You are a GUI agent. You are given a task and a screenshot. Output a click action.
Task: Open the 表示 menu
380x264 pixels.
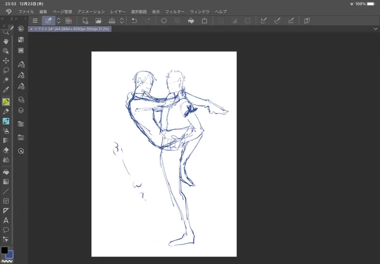pyautogui.click(x=156, y=11)
